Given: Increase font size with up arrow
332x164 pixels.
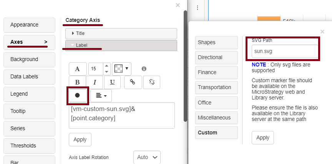Looking at the screenshot, I should 107,66.
